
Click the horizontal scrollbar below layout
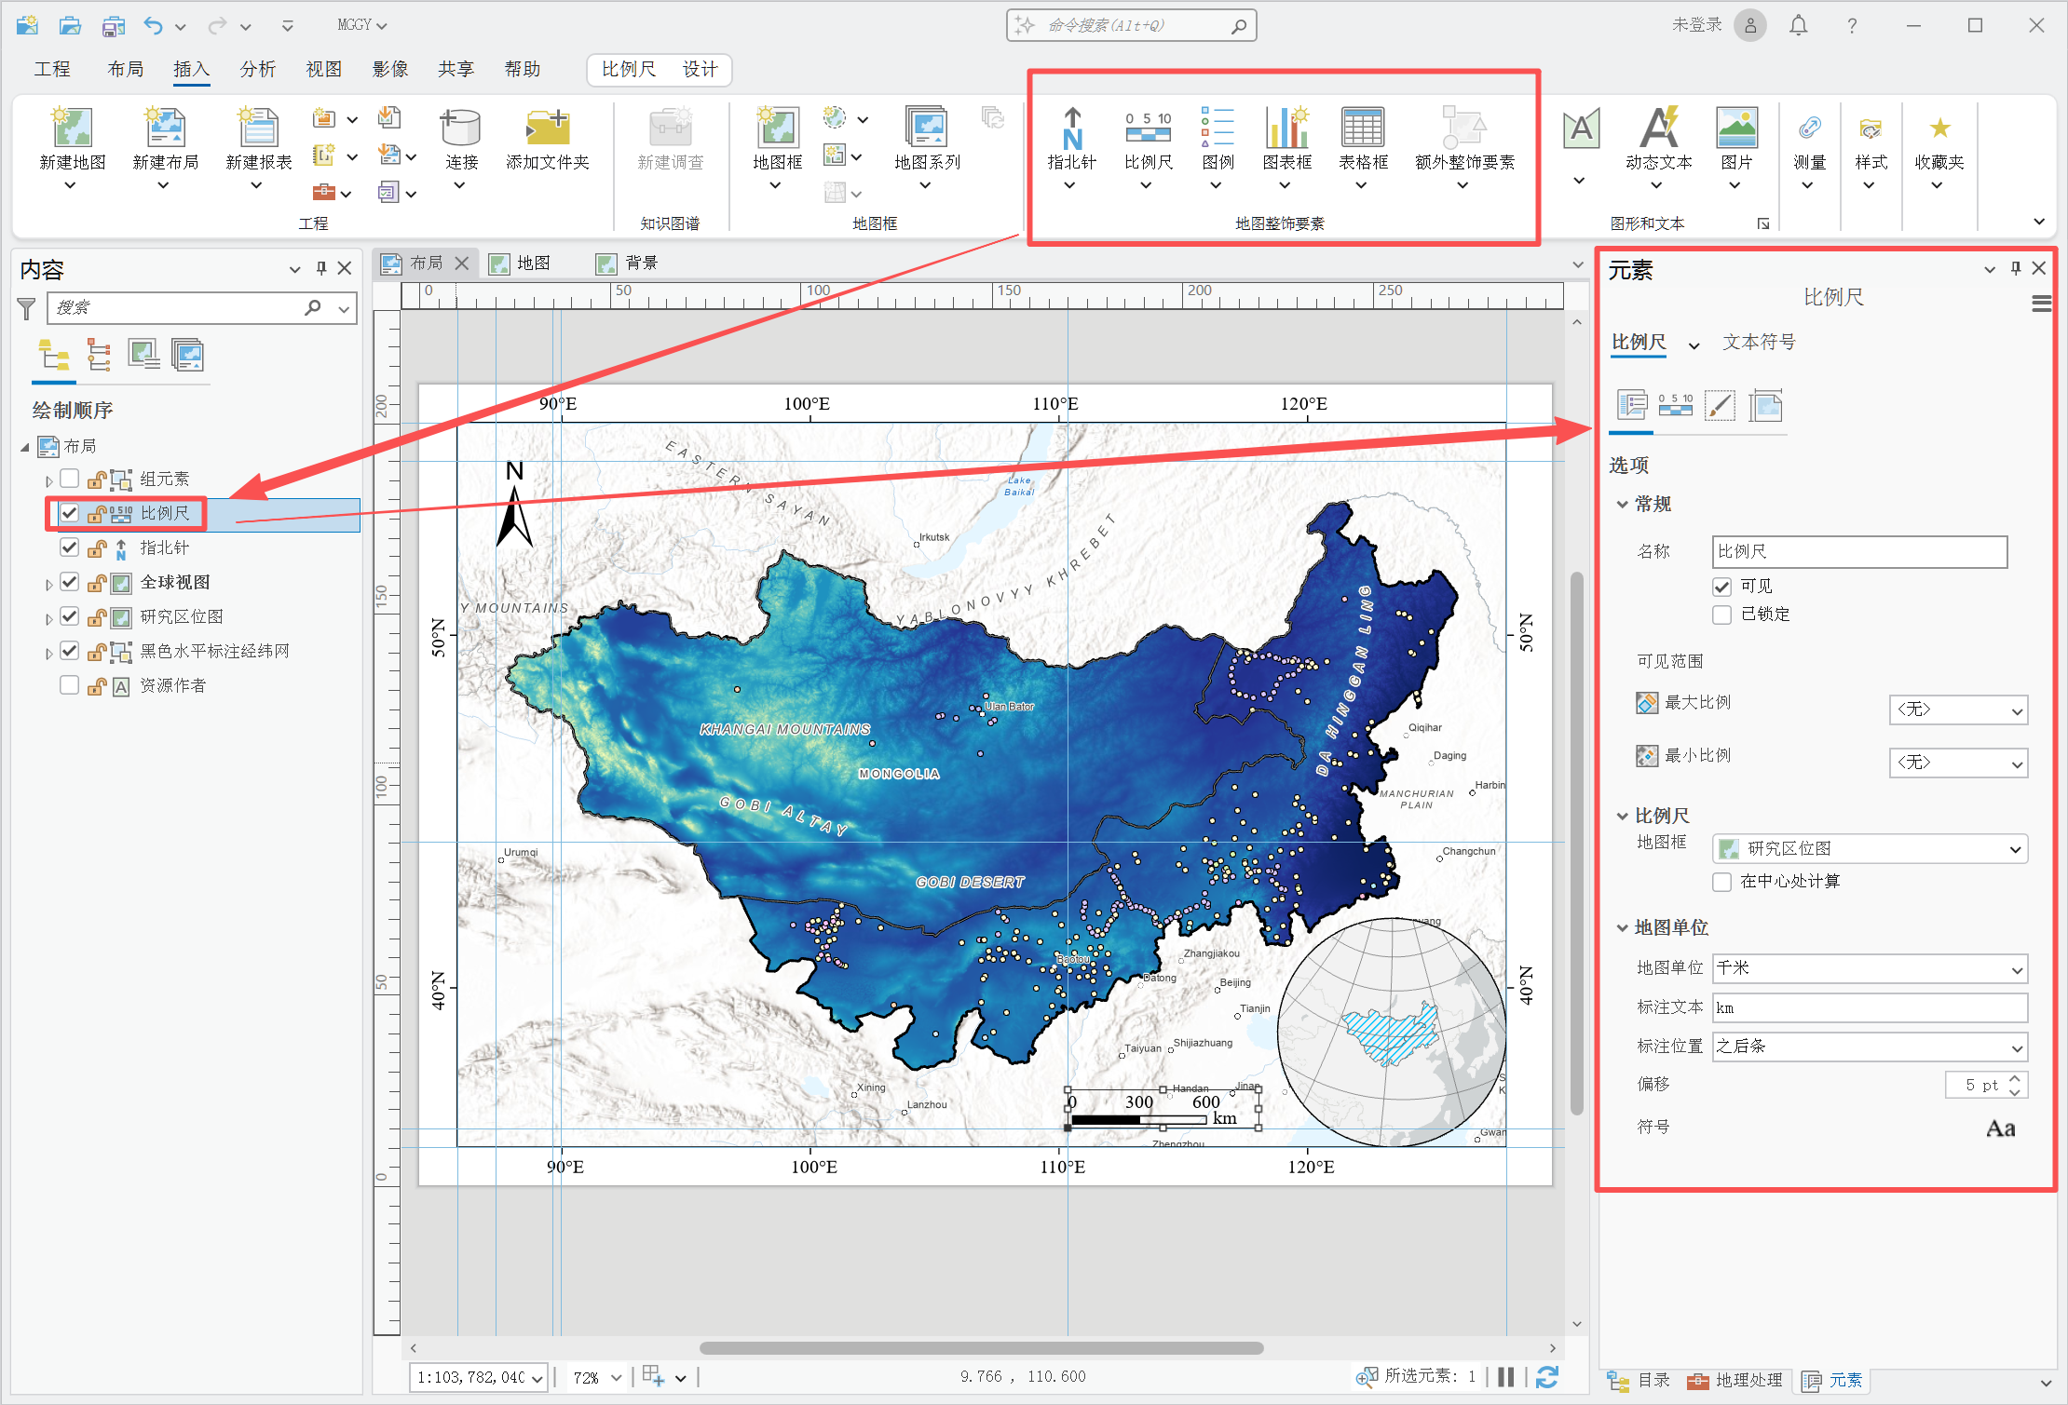(981, 1347)
